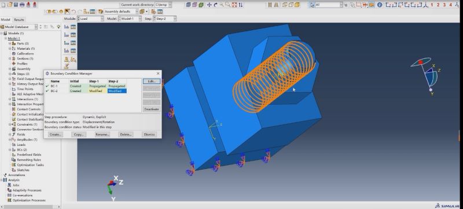Select Calibrations in the model tree
The image size is (463, 209).
pyautogui.click(x=25, y=53)
